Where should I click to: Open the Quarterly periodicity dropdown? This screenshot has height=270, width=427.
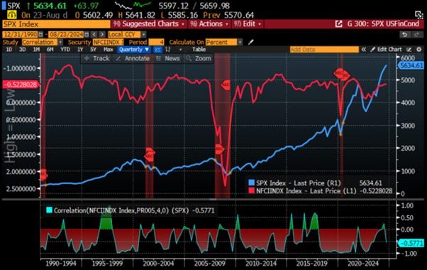click(134, 49)
